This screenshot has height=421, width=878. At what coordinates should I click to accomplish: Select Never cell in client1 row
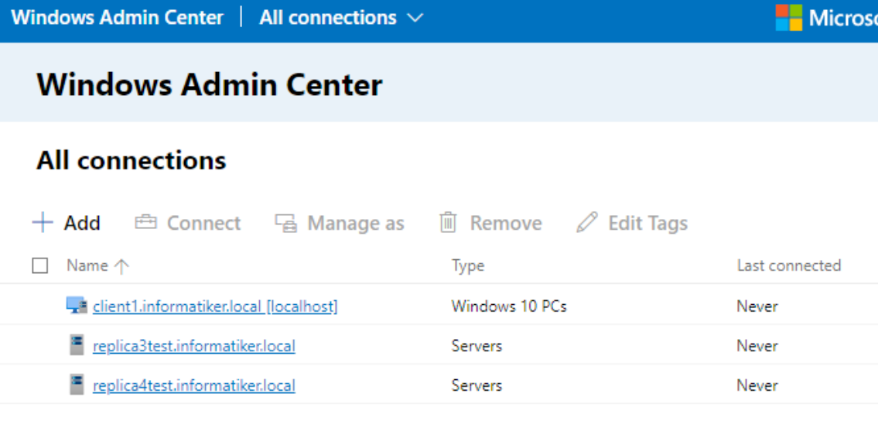pyautogui.click(x=757, y=306)
